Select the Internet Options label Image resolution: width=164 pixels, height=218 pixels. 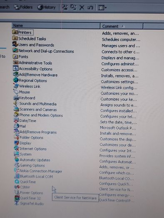(33, 149)
